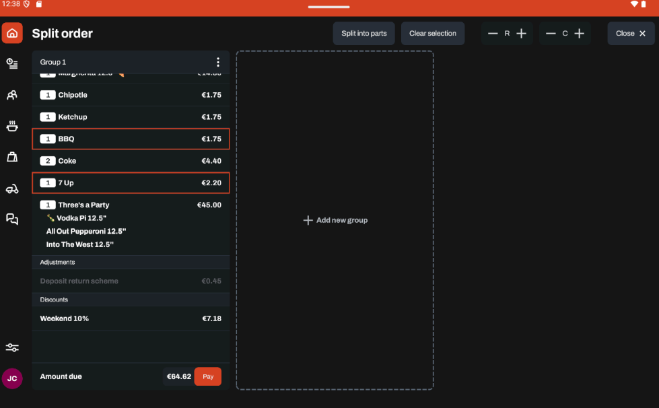The height and width of the screenshot is (408, 659).
Task: Add new group to the split
Action: 335,220
